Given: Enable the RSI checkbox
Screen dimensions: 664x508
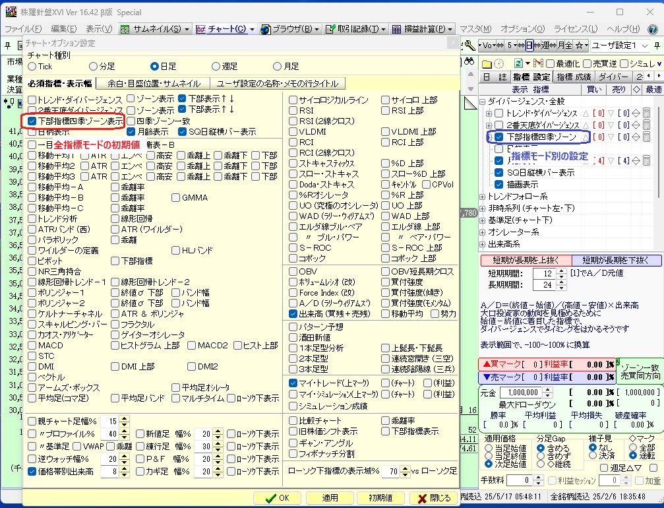Looking at the screenshot, I should tap(293, 111).
